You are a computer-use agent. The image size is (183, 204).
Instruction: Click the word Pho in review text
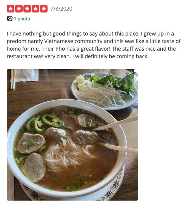coord(60,49)
